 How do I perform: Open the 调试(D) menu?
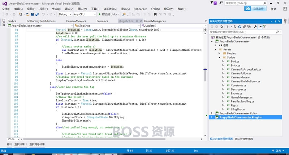point(69,9)
